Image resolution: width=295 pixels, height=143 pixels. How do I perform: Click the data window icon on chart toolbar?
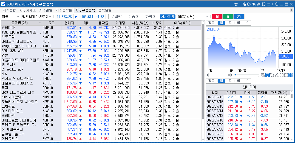point(263,75)
